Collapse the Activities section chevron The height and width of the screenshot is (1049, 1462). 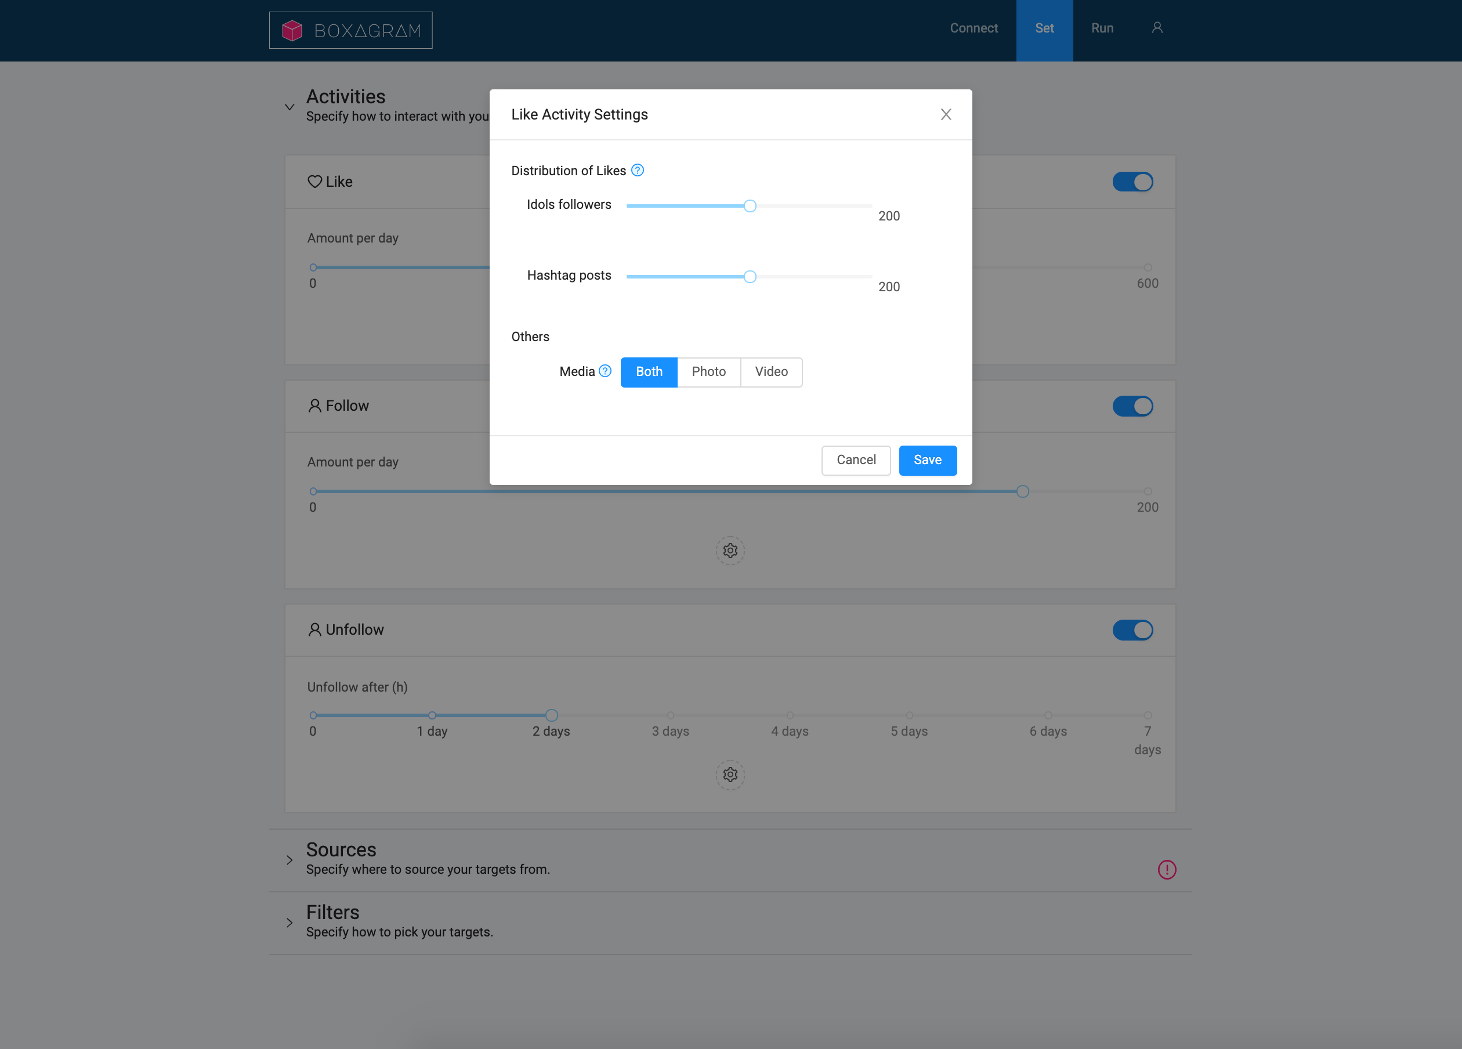pyautogui.click(x=289, y=107)
